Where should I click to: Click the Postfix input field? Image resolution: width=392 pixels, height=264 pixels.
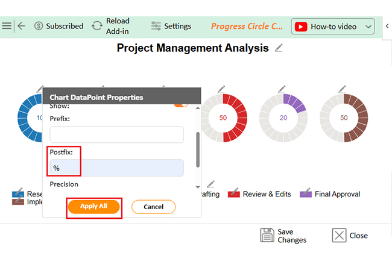(x=116, y=168)
